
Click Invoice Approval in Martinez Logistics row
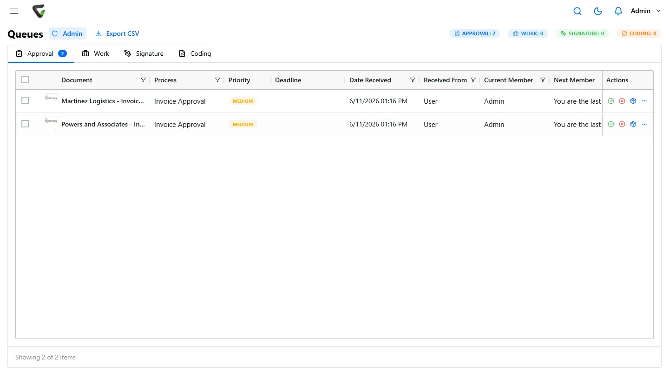pyautogui.click(x=180, y=101)
